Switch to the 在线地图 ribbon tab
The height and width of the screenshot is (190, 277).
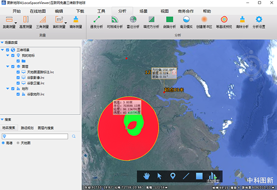(x=38, y=11)
